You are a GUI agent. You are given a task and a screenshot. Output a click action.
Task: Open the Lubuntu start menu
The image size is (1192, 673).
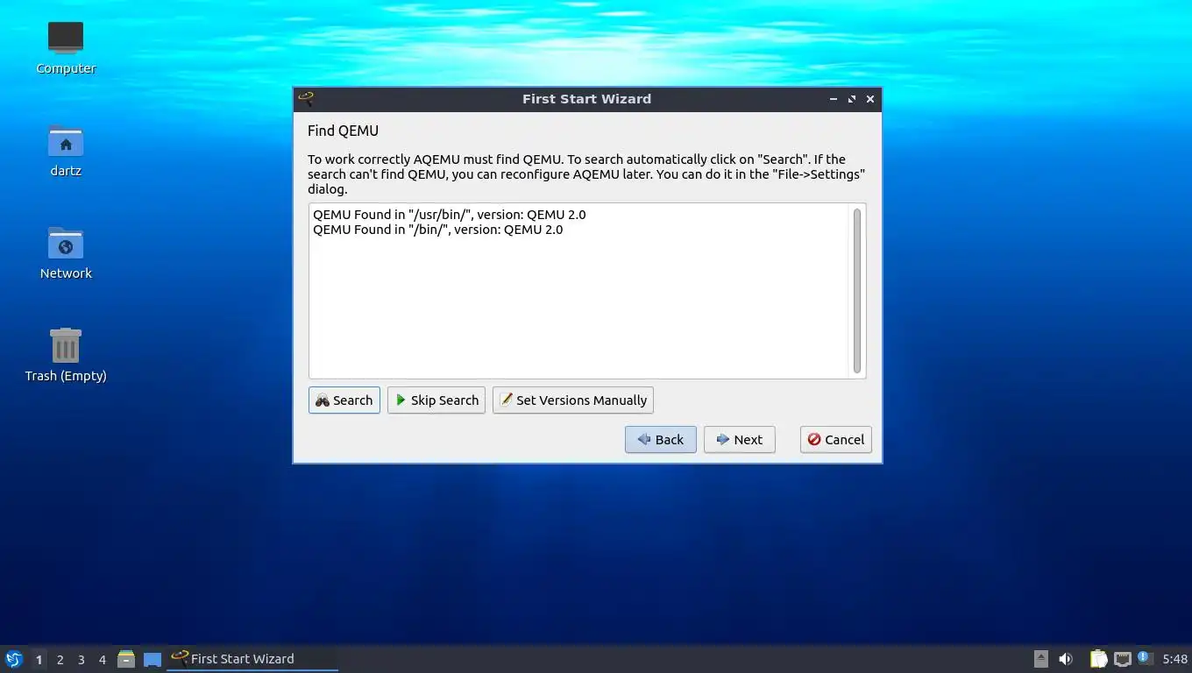13,659
